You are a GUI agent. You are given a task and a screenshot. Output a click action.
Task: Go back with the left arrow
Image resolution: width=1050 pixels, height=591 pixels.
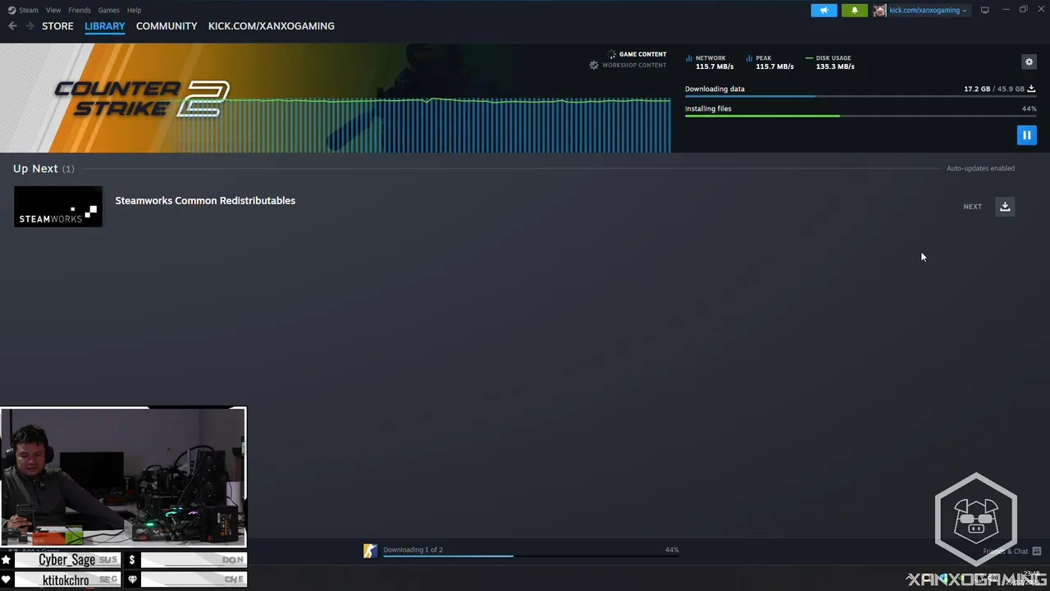click(12, 26)
